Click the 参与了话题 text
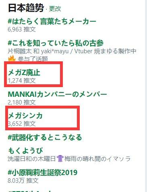The image size is (147, 192). [x=33, y=59]
